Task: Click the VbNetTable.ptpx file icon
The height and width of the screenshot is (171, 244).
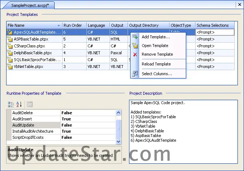Action: coord(10,67)
